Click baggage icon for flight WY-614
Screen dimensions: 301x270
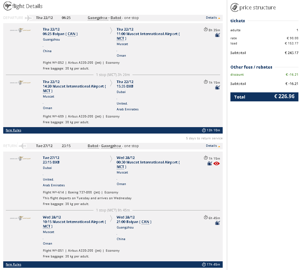click(x=209, y=163)
